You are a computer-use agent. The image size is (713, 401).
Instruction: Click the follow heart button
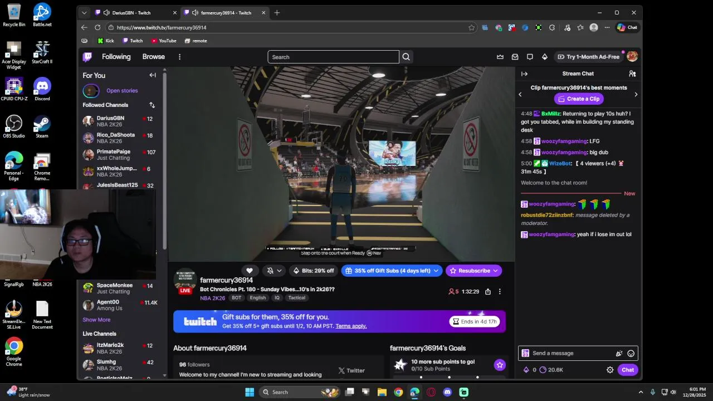(x=250, y=271)
